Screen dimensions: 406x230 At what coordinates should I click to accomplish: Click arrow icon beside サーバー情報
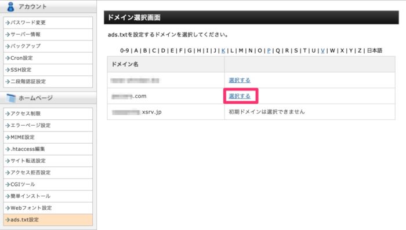(8, 35)
